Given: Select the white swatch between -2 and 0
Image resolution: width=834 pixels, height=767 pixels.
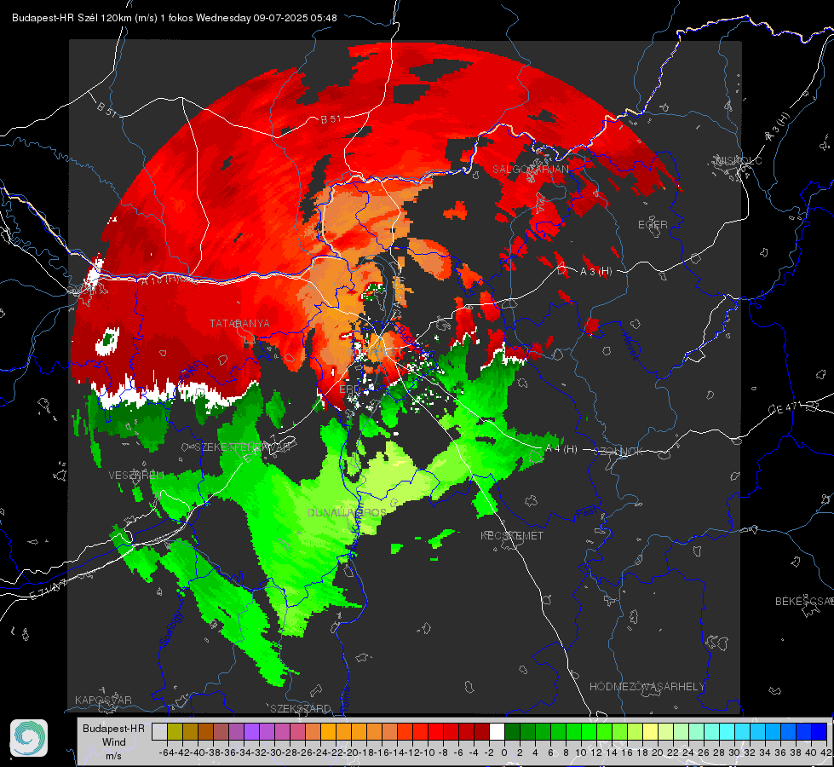Looking at the screenshot, I should [497, 731].
